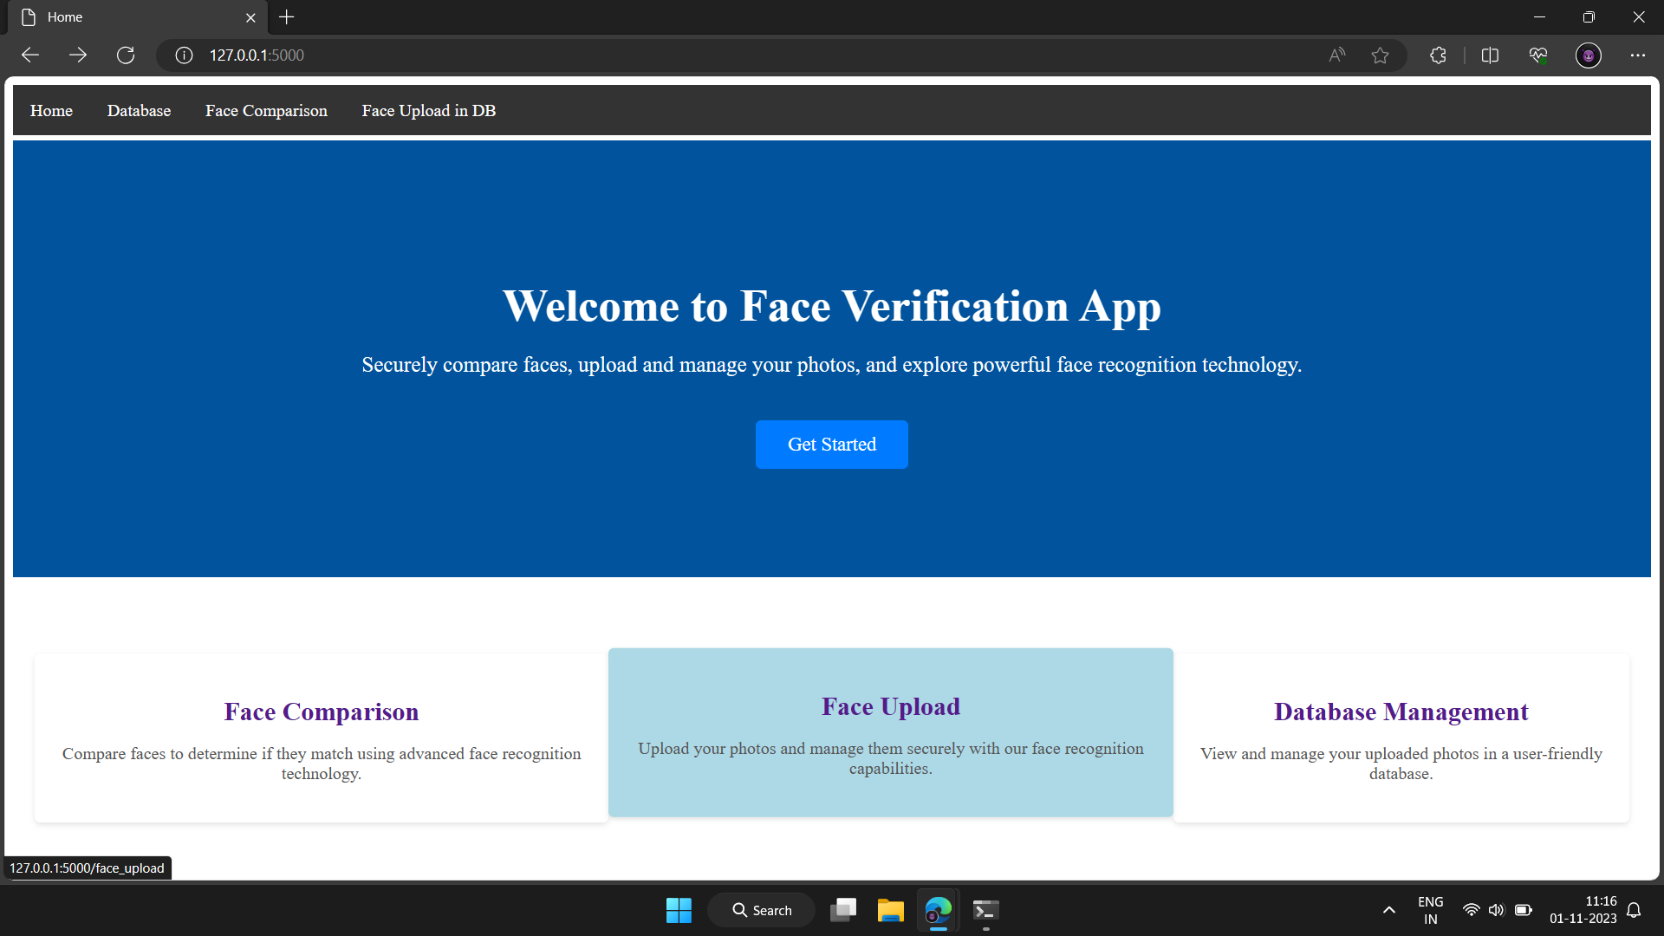Open the Windows Start menu
The height and width of the screenshot is (936, 1664).
(679, 910)
